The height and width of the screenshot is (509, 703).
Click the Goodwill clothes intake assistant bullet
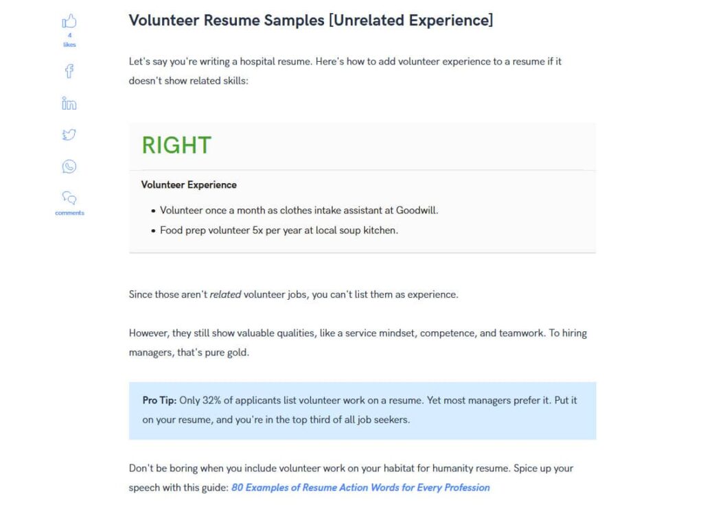[299, 211]
